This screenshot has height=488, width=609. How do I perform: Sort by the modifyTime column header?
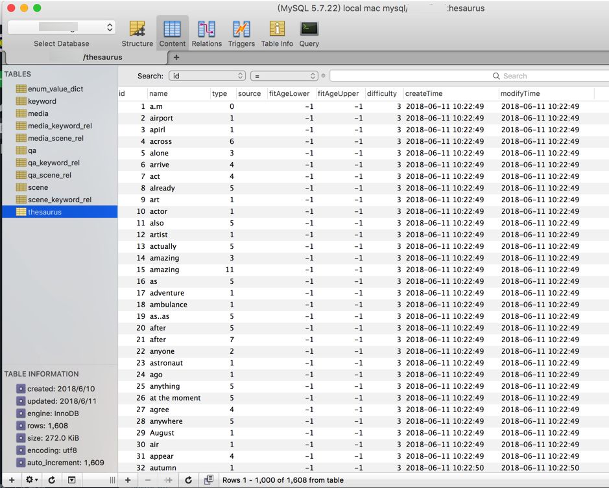pyautogui.click(x=547, y=93)
